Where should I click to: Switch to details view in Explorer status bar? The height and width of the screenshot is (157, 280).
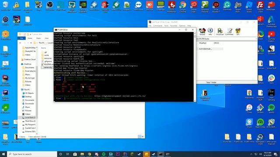pos(140,137)
